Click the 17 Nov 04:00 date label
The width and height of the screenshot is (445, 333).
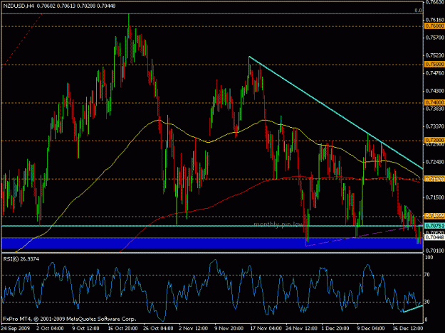[x=266, y=328]
